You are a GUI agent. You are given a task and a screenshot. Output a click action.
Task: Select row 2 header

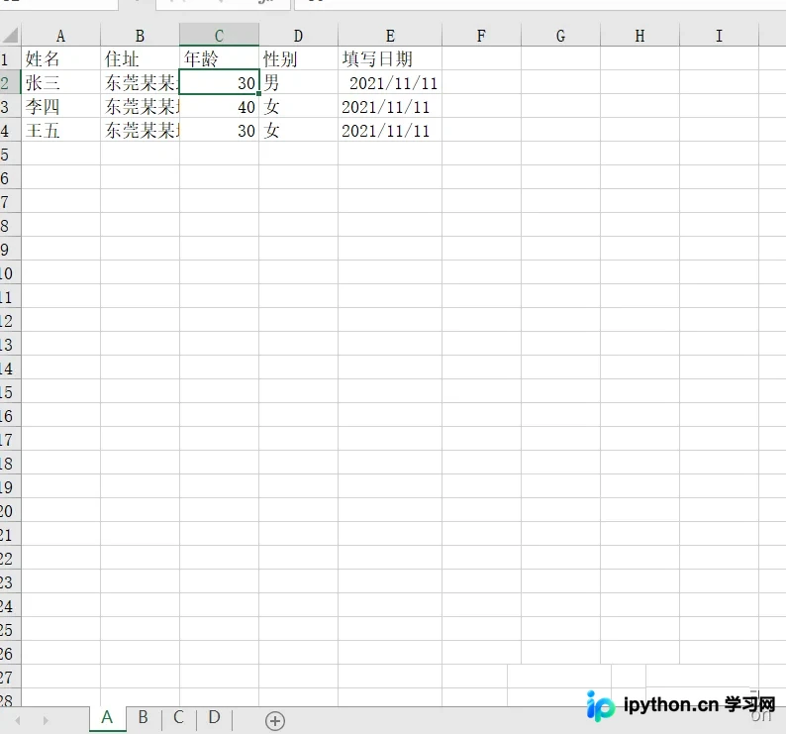coord(10,82)
